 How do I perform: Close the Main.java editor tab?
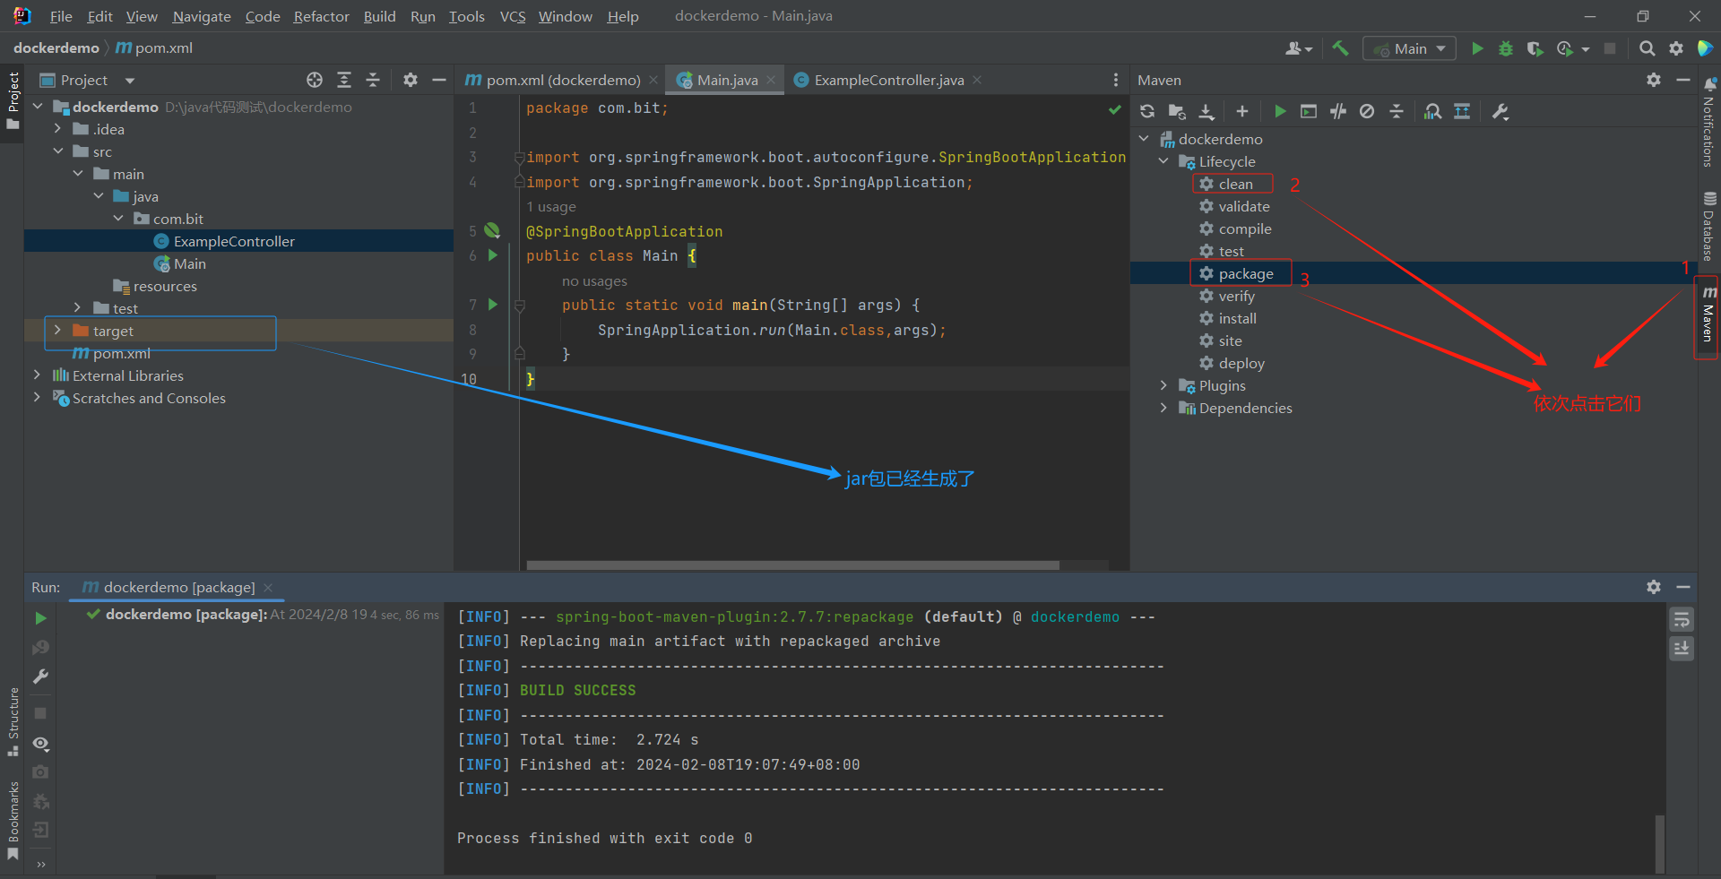pos(771,80)
